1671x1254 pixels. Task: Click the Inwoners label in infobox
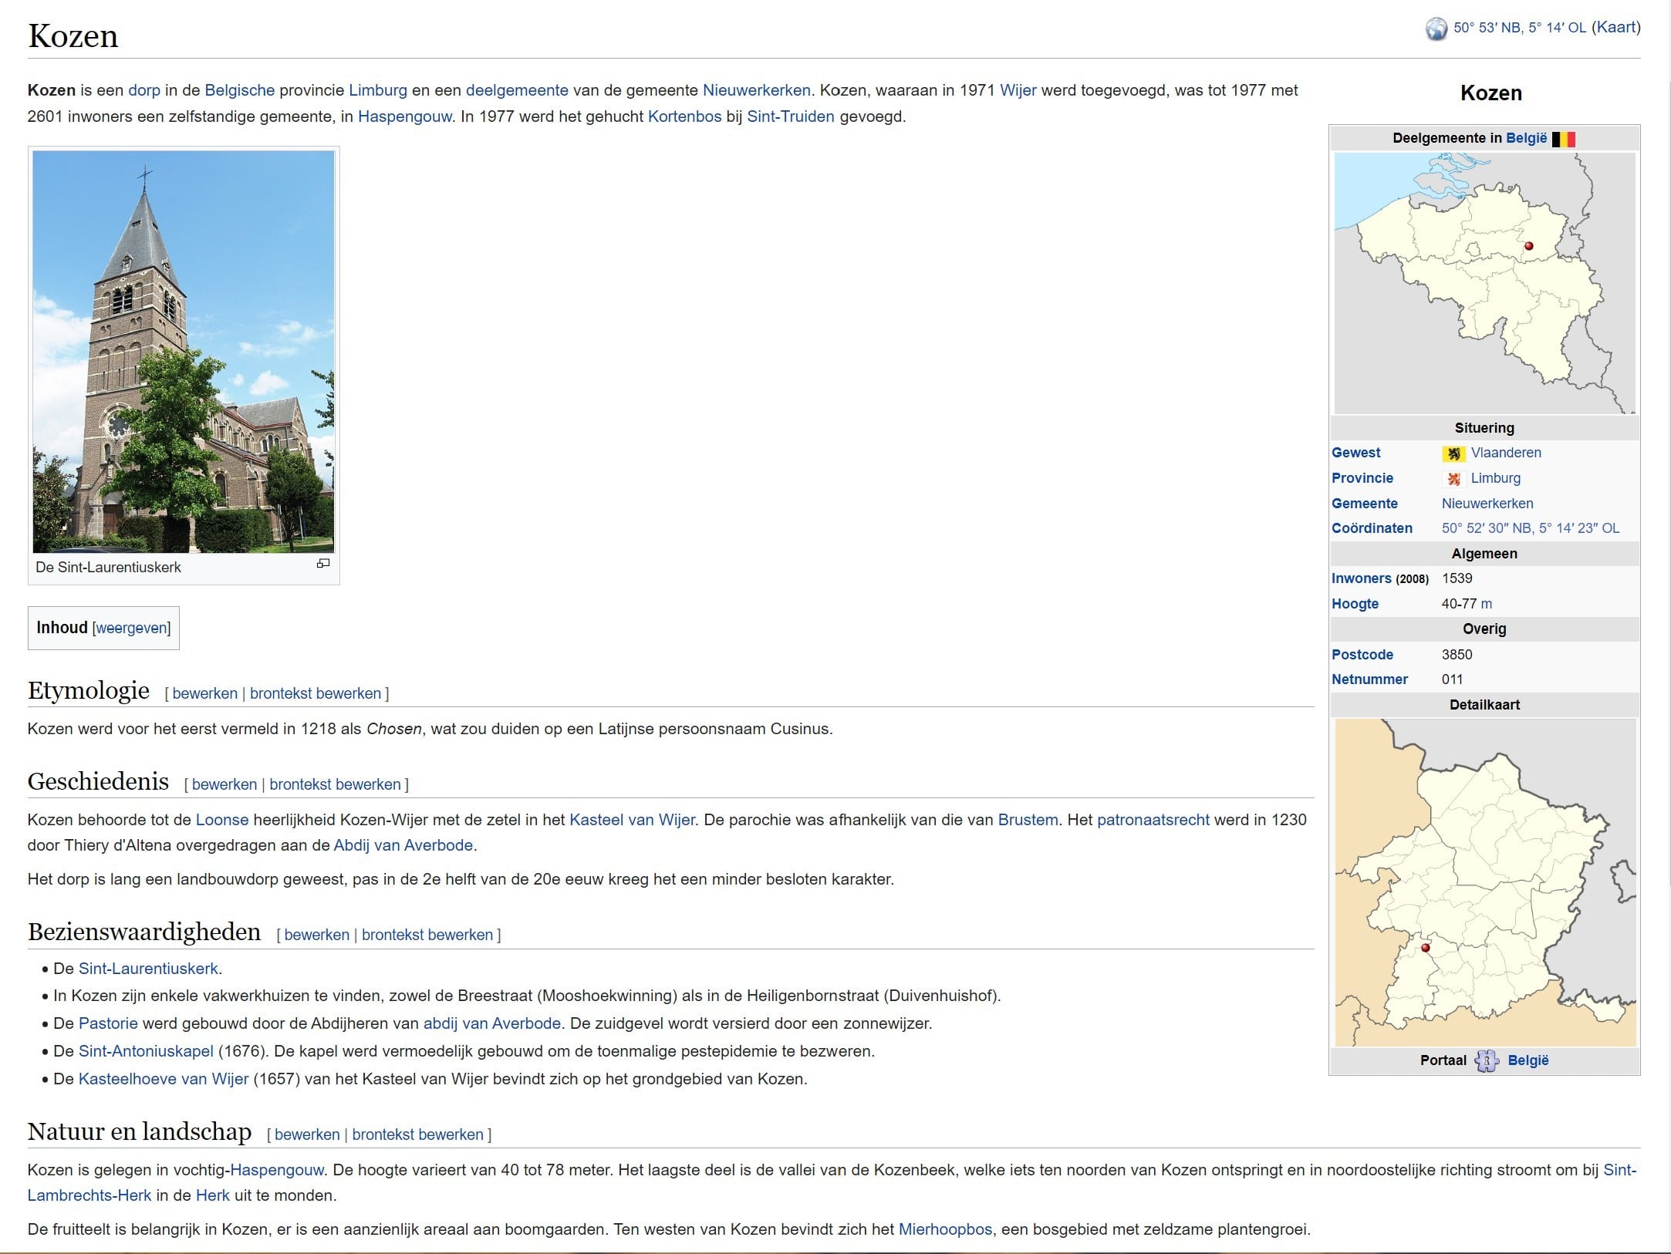tap(1361, 578)
